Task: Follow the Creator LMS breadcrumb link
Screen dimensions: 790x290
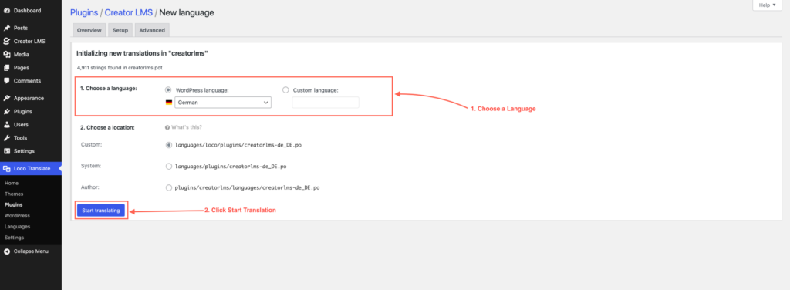Action: 129,12
